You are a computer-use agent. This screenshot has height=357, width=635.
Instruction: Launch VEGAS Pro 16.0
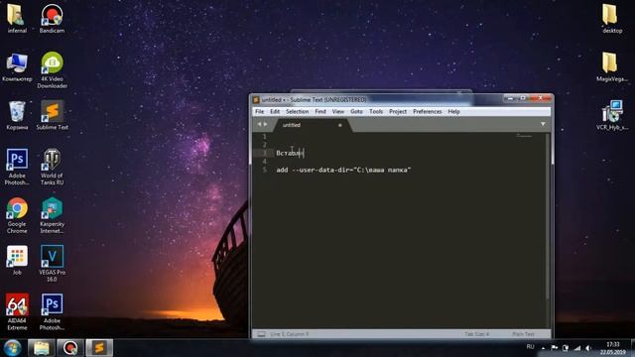click(x=52, y=264)
